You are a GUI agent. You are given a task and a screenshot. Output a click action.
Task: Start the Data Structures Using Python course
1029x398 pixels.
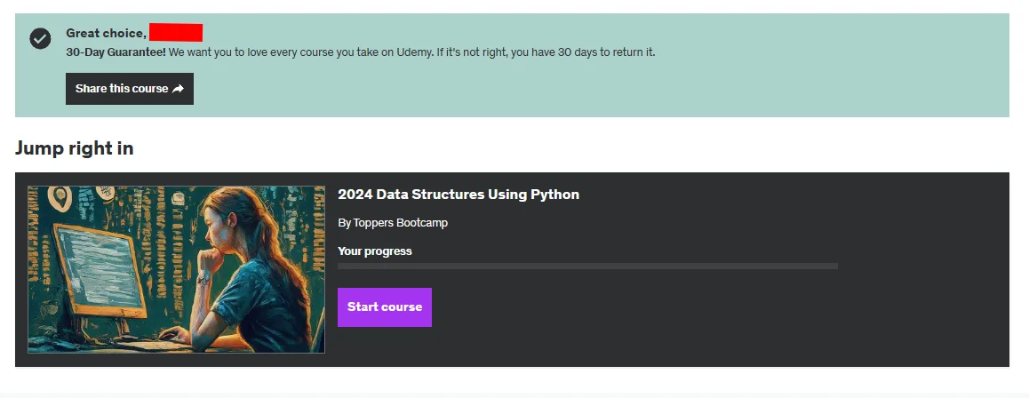pyautogui.click(x=385, y=306)
